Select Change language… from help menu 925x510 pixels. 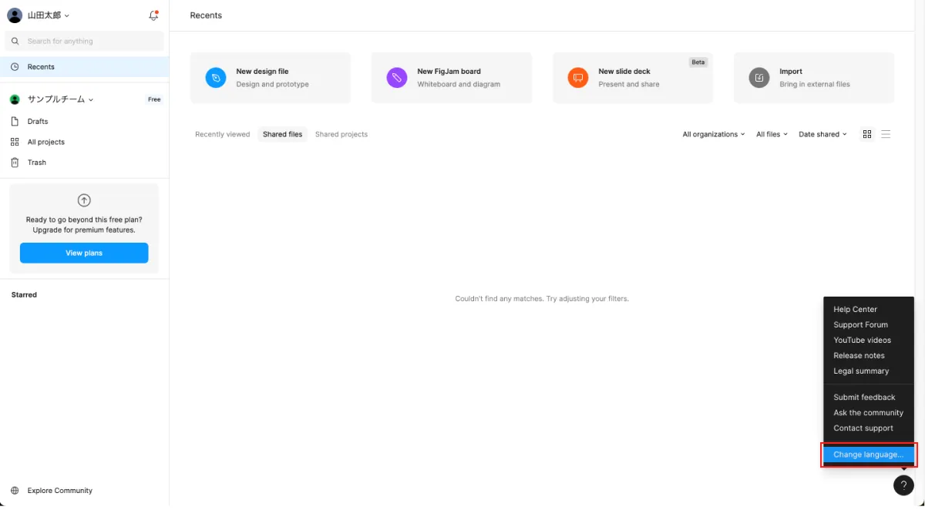[x=868, y=455]
